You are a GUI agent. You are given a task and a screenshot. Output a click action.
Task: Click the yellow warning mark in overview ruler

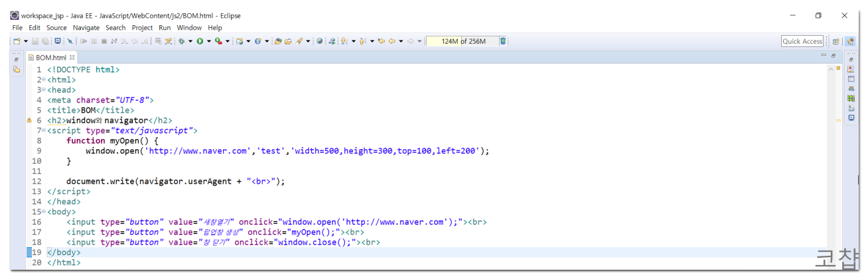(x=838, y=120)
